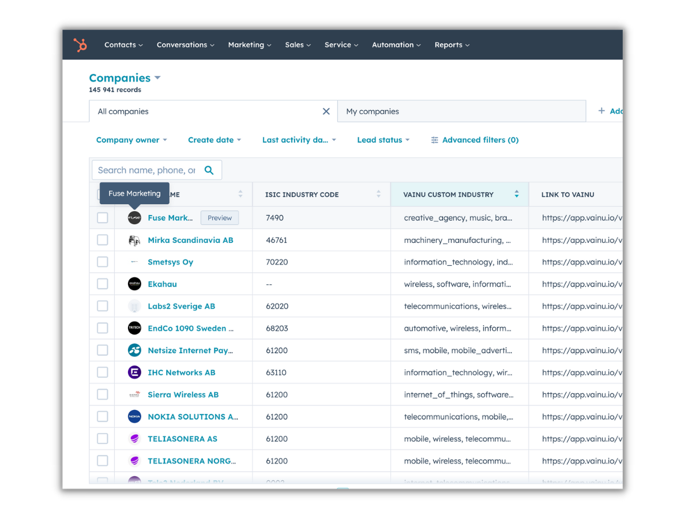The width and height of the screenshot is (692, 519).
Task: Open the Smetsys Oy company link
Action: (x=170, y=262)
